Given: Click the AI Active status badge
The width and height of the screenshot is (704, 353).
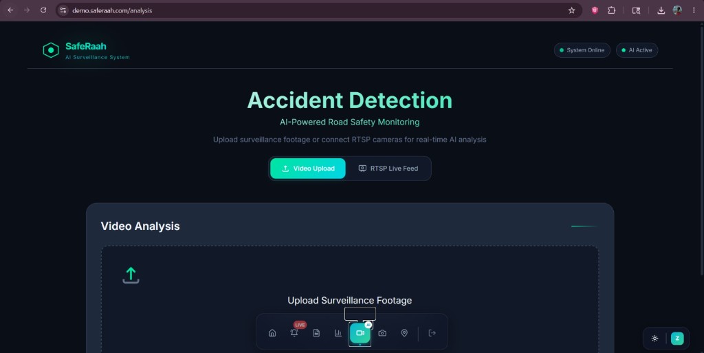Looking at the screenshot, I should click(637, 50).
